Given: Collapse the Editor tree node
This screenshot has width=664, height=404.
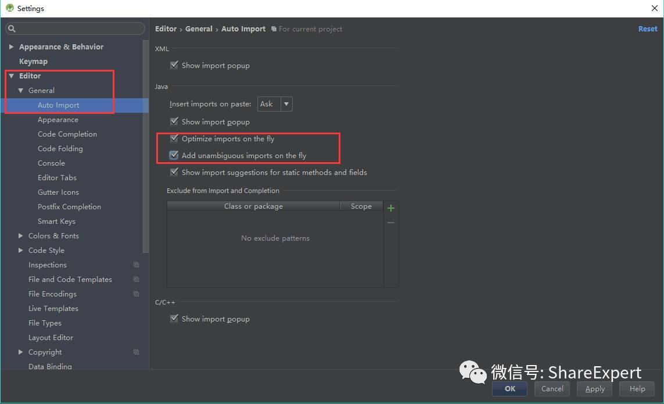Looking at the screenshot, I should 12,76.
